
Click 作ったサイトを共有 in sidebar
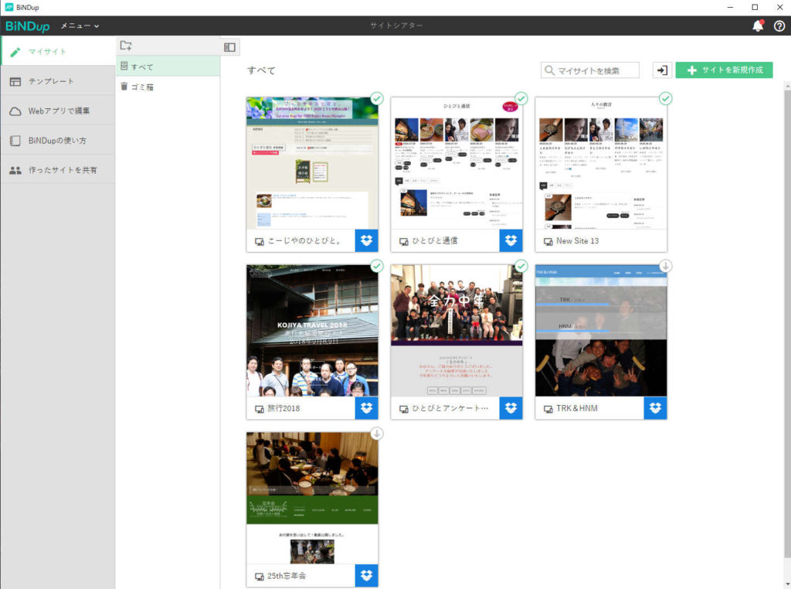pos(63,170)
